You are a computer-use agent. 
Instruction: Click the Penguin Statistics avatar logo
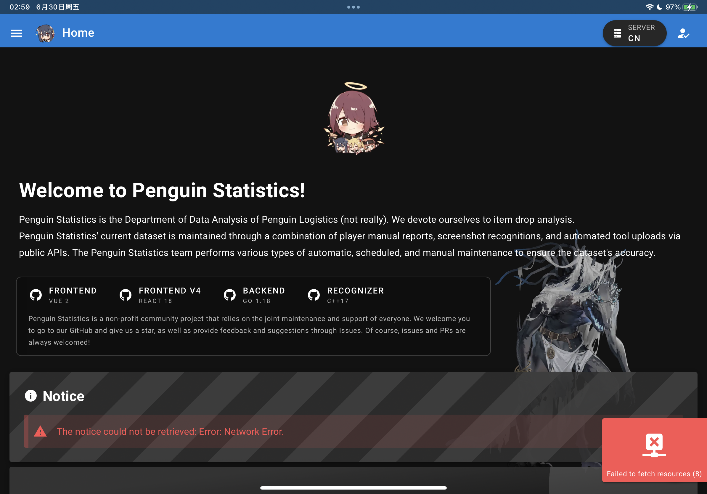pos(46,33)
